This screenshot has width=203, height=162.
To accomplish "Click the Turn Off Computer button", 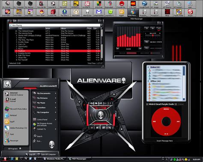I will click(47, 154).
